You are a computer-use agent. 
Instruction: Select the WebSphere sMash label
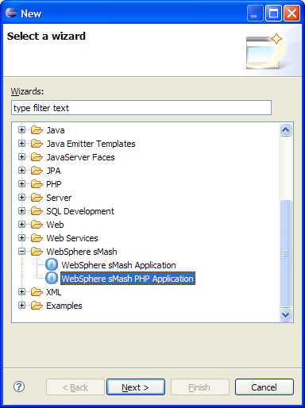(82, 252)
